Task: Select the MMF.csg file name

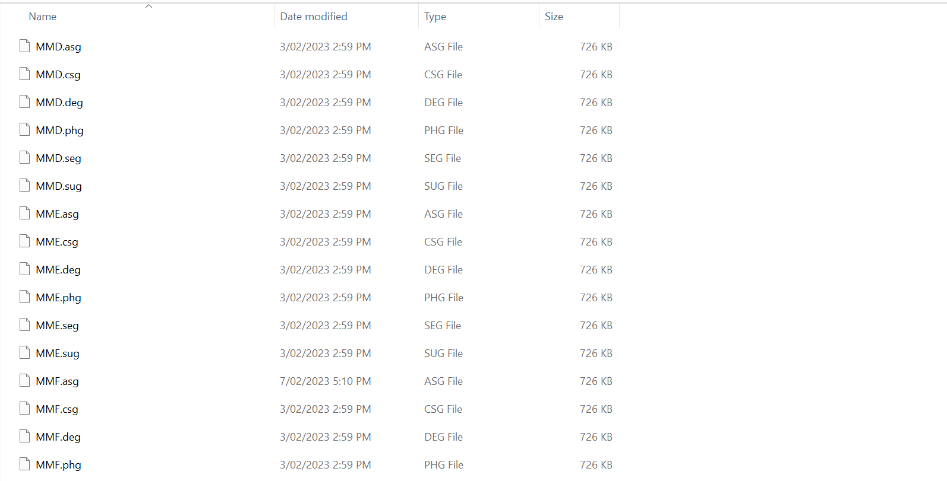Action: pos(57,409)
